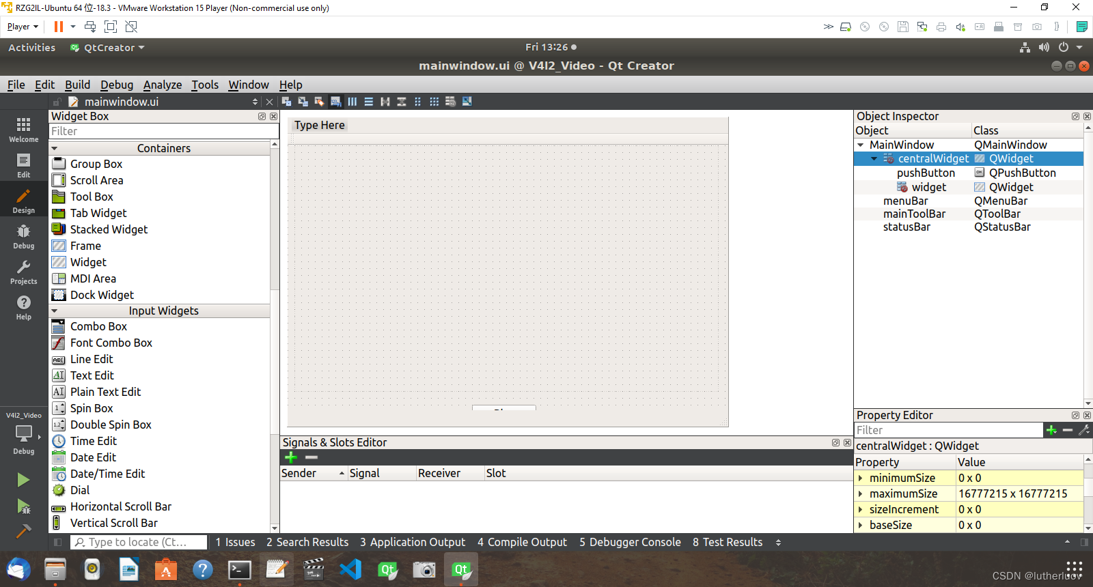The height and width of the screenshot is (587, 1093).
Task: Expand the sizeIncrement property
Action: coord(860,509)
